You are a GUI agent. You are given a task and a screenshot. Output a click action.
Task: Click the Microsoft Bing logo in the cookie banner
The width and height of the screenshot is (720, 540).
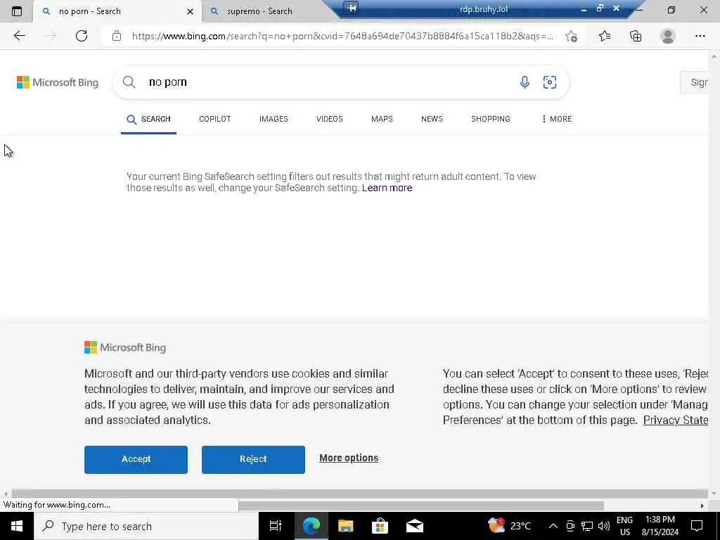coord(125,347)
